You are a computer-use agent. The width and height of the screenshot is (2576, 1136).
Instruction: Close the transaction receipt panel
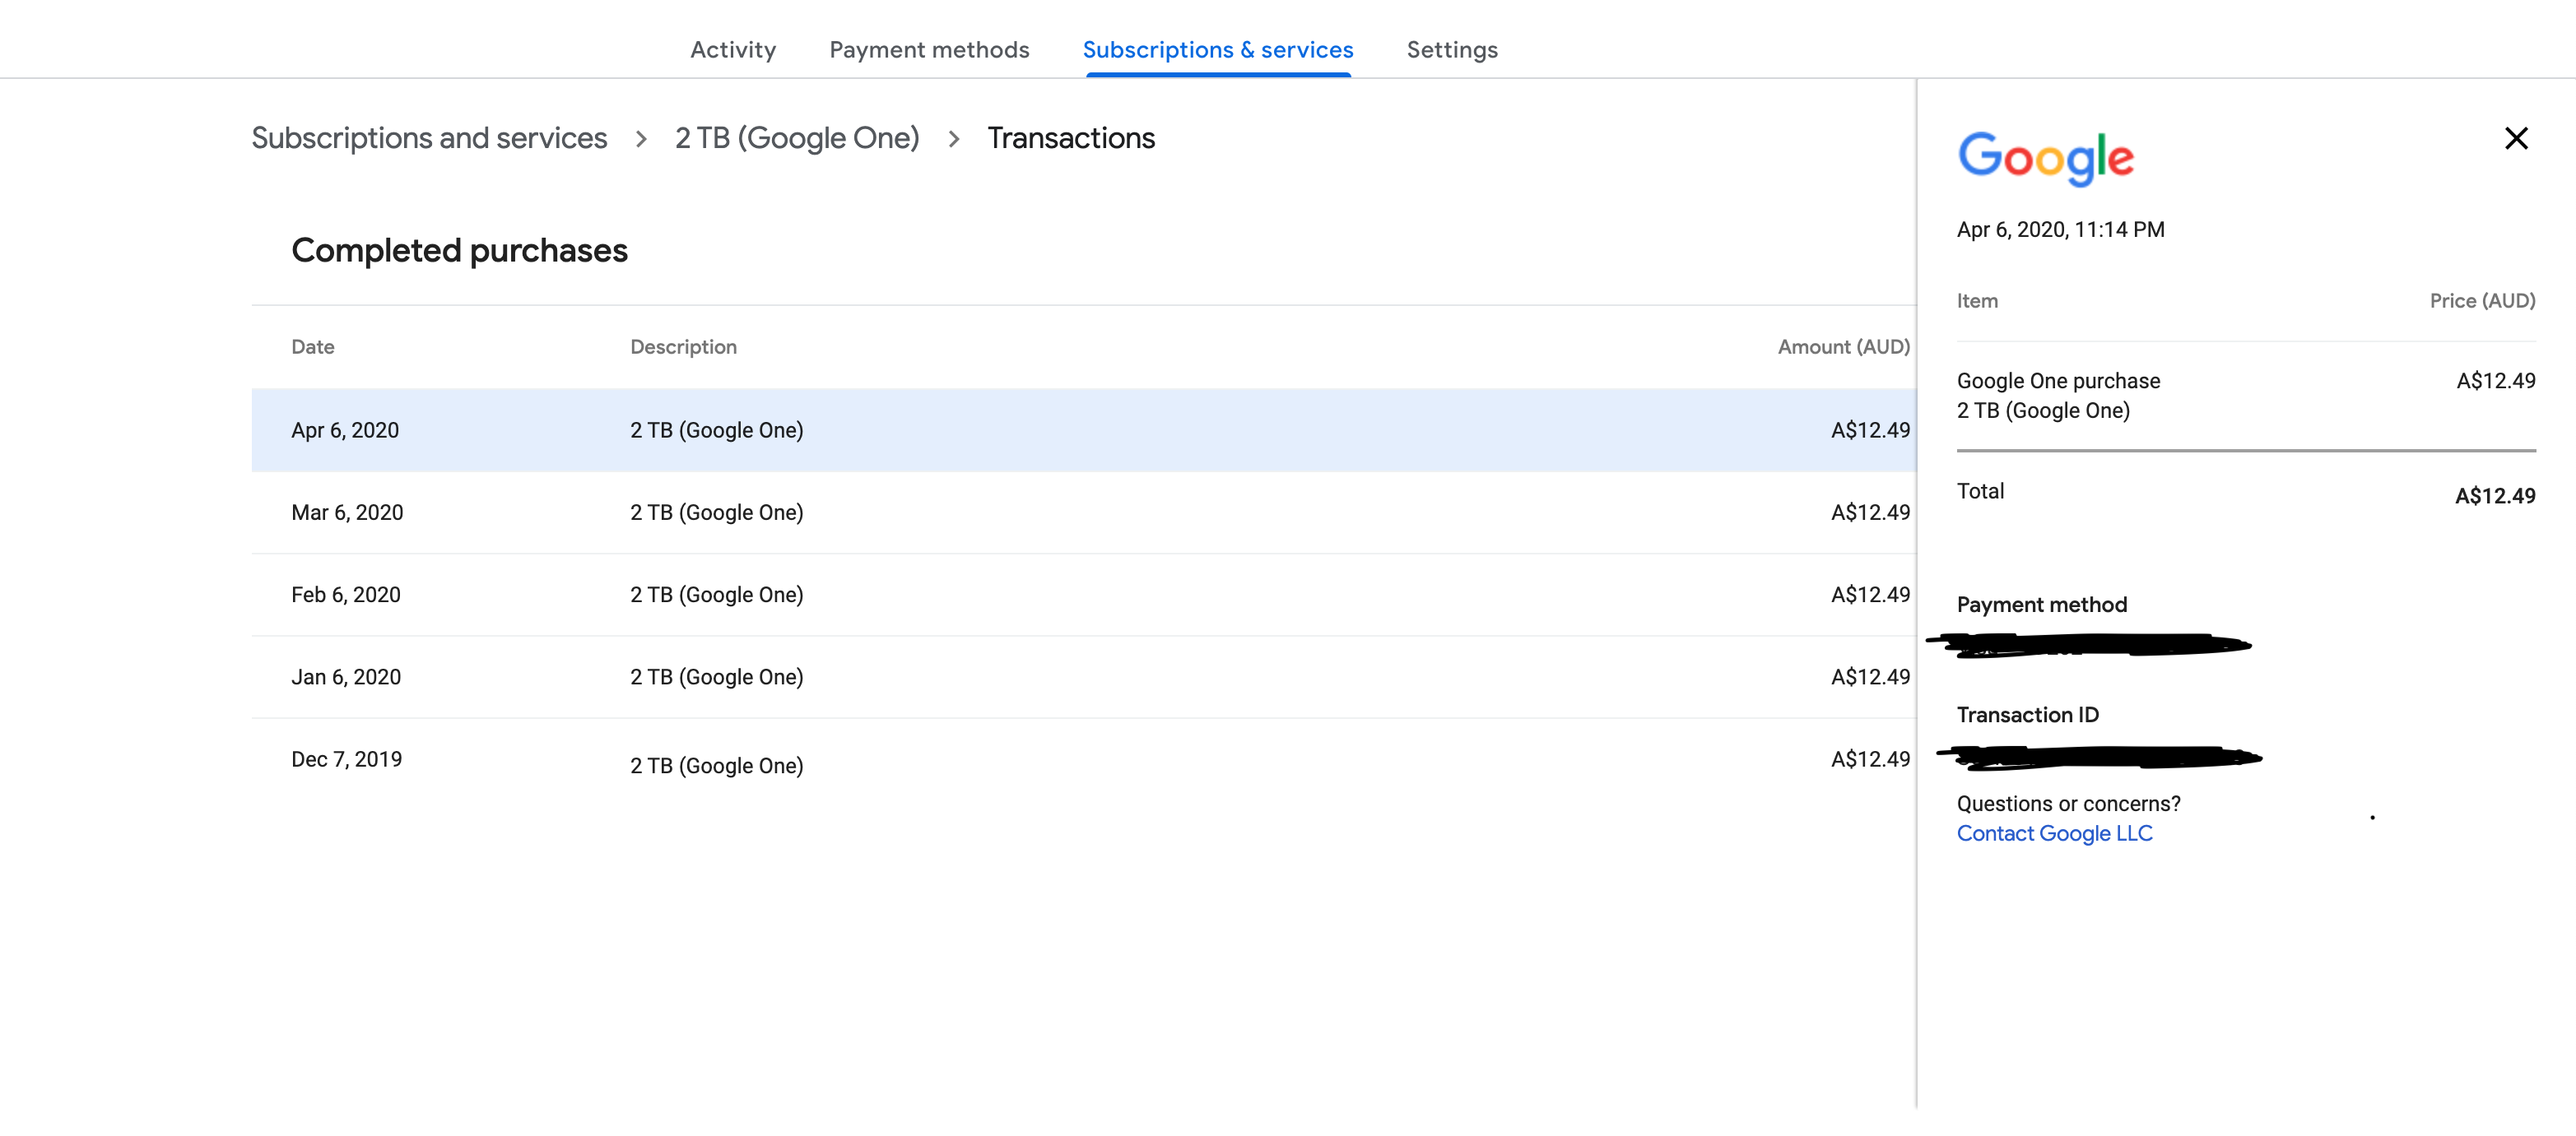point(2516,138)
